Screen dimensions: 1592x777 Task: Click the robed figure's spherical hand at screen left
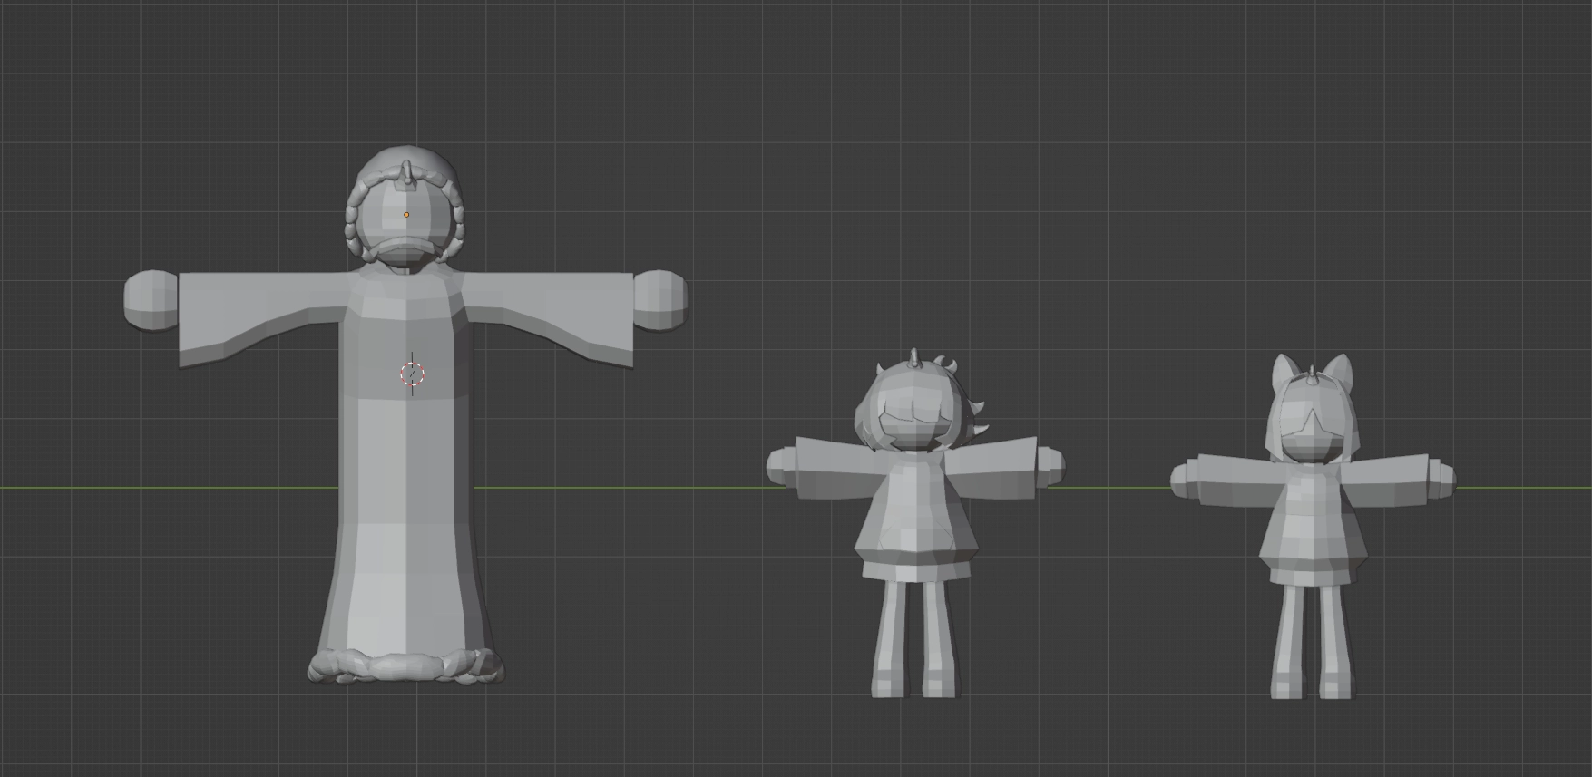tap(151, 300)
